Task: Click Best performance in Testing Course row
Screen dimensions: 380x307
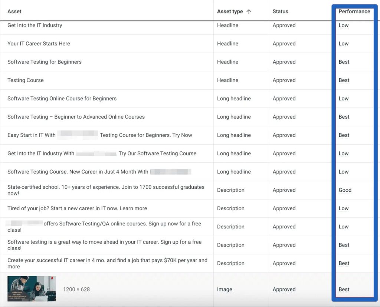Action: pyautogui.click(x=344, y=80)
